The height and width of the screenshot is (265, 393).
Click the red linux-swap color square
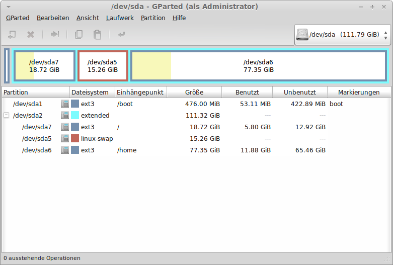[x=75, y=138]
